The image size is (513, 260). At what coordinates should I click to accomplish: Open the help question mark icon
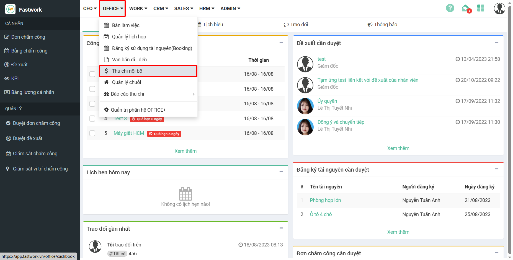point(450,8)
